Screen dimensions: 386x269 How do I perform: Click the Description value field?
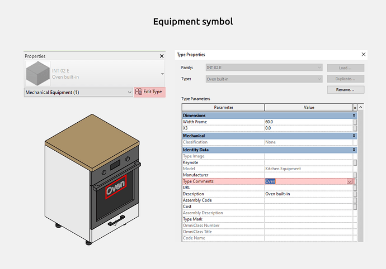pos(308,194)
